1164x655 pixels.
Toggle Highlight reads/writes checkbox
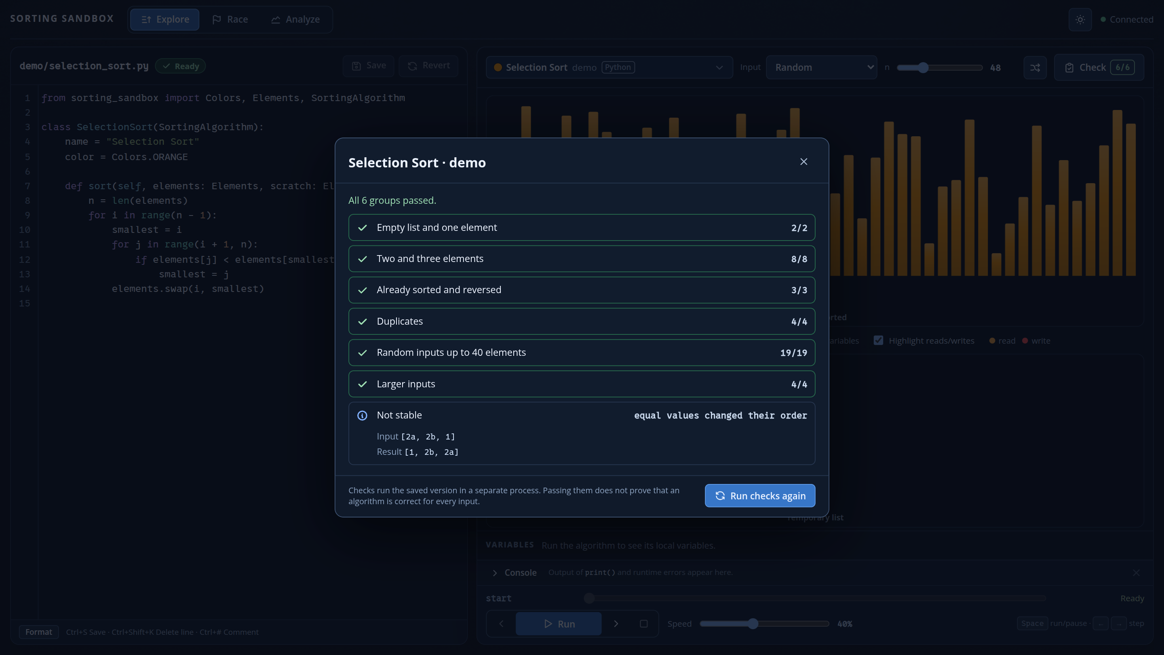pos(878,340)
